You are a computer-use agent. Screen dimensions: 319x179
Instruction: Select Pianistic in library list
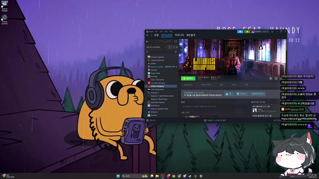point(162,115)
